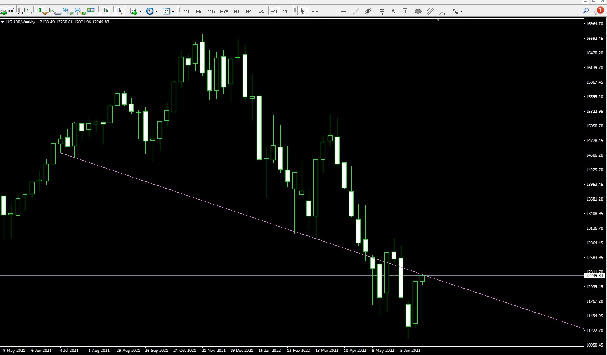Select the Fibonacci channel tool

[430, 11]
